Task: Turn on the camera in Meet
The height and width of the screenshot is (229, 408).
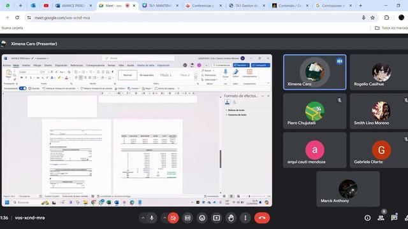Action: pos(173,218)
